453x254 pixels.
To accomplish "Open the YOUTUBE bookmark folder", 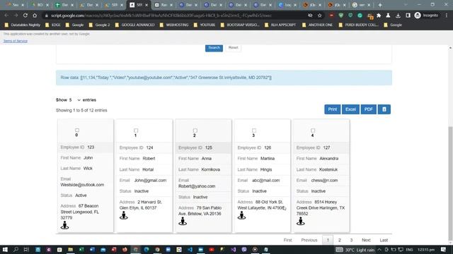I will (x=205, y=25).
